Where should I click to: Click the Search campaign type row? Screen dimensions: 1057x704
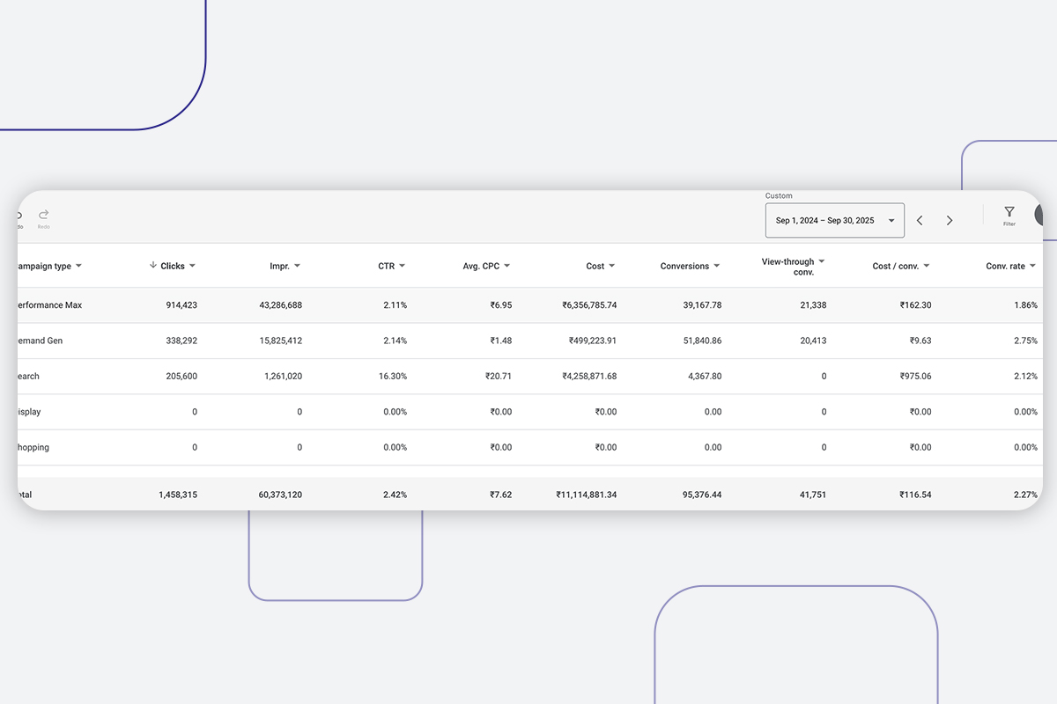pos(30,377)
